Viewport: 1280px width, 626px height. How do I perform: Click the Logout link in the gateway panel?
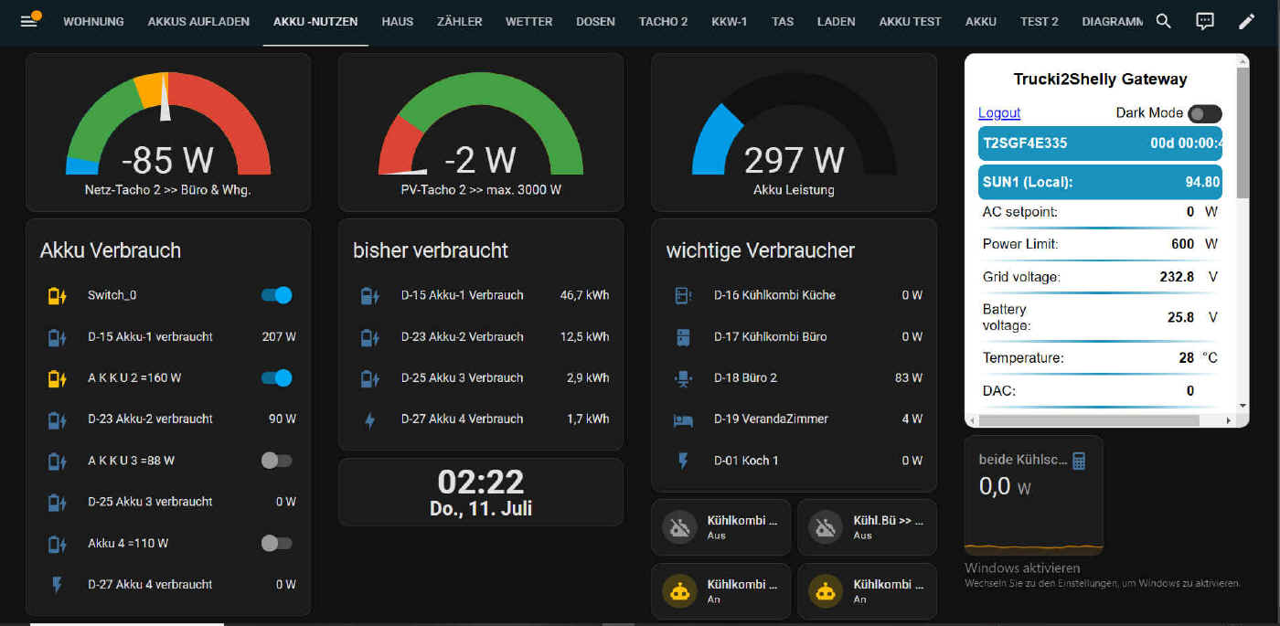(999, 113)
